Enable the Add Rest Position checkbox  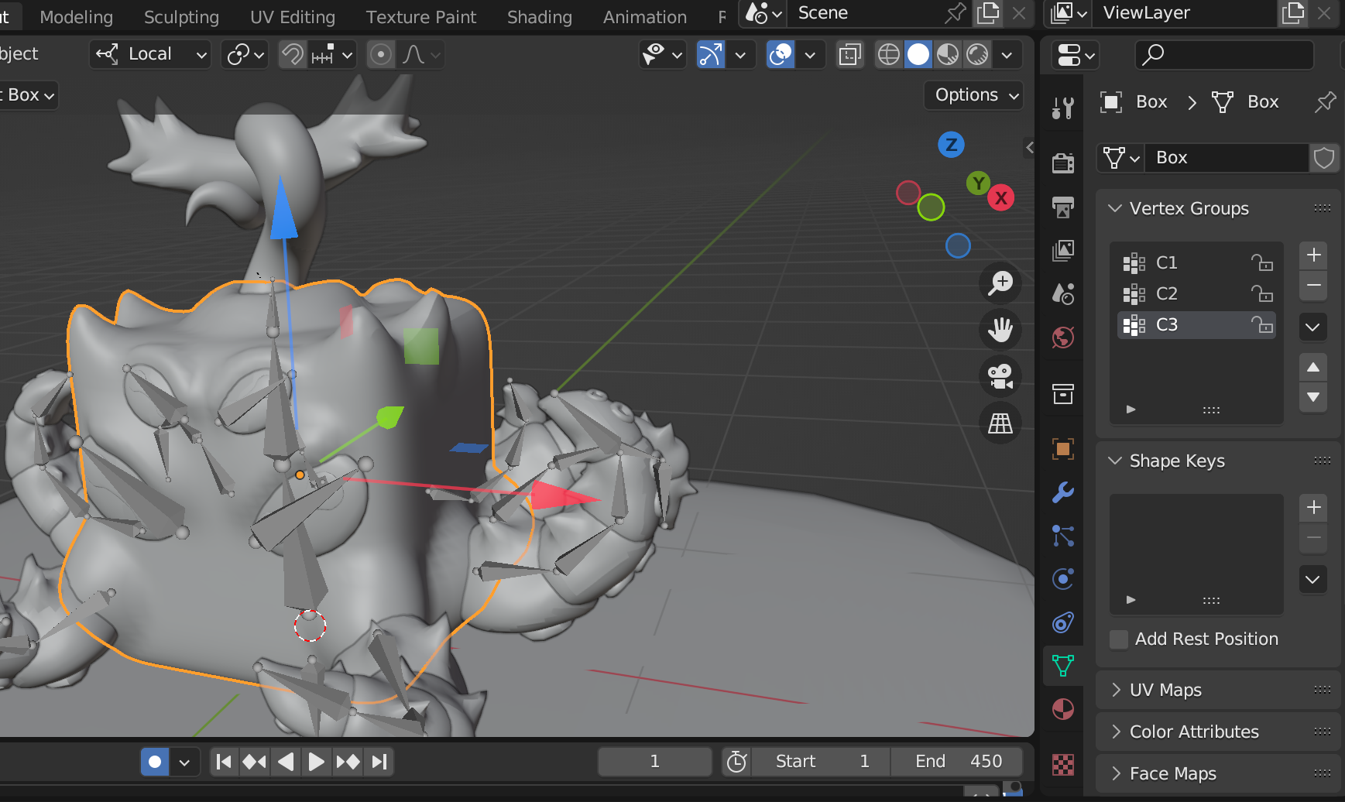(x=1119, y=639)
